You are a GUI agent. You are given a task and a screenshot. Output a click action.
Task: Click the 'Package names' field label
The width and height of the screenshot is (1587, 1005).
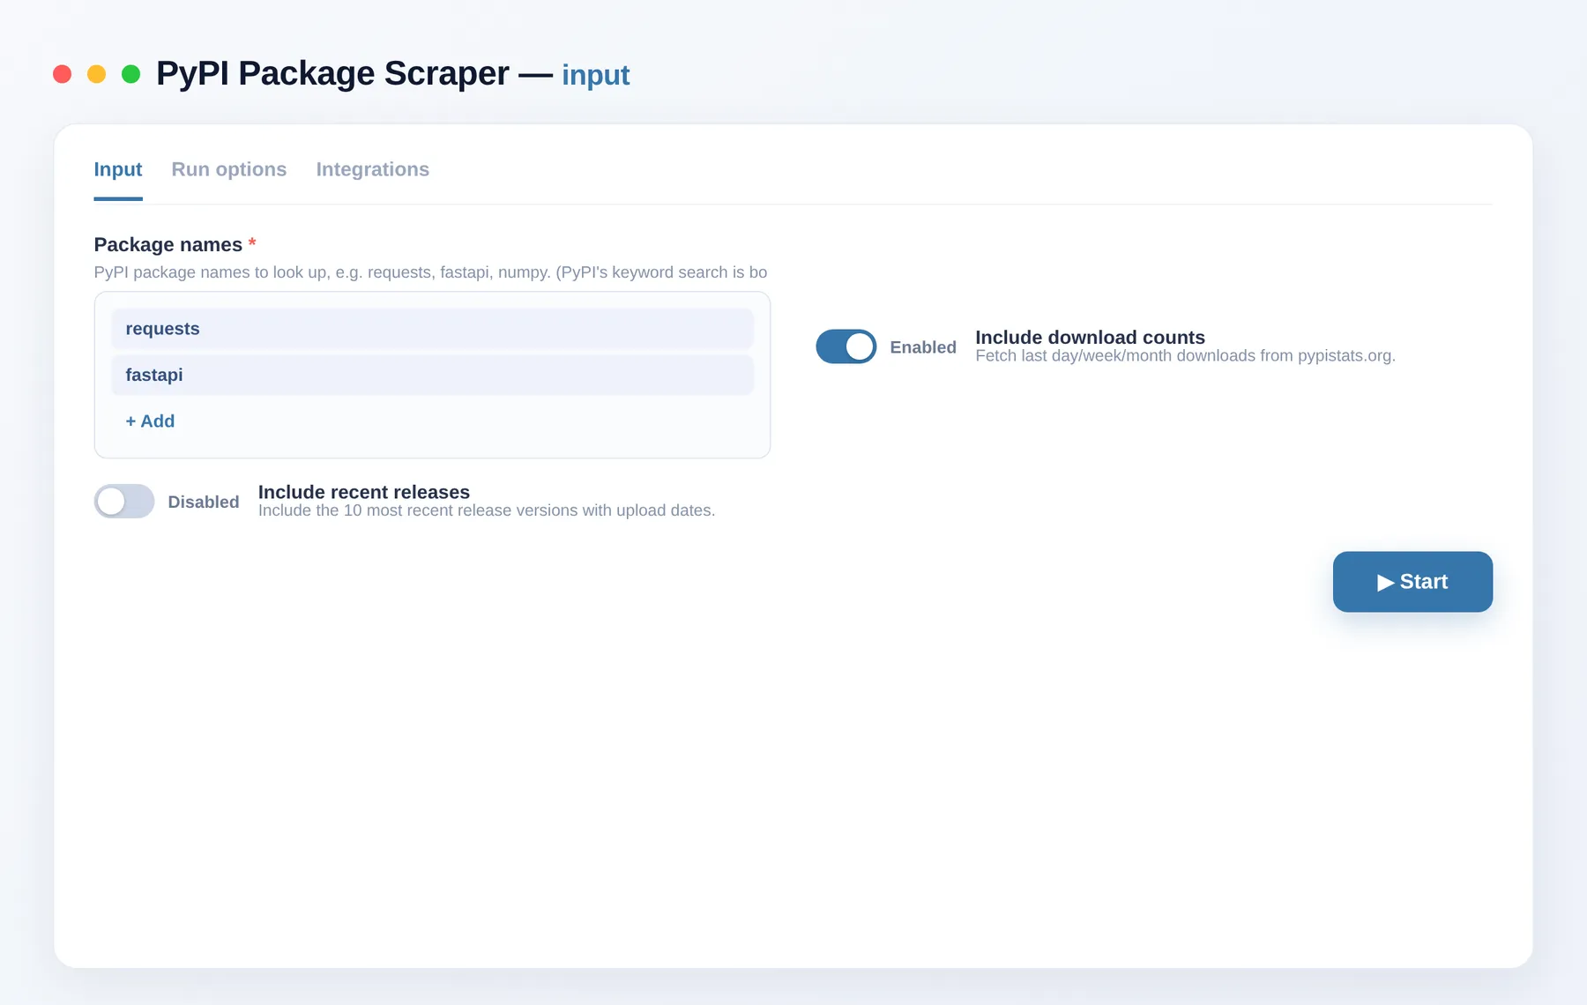[x=168, y=244]
